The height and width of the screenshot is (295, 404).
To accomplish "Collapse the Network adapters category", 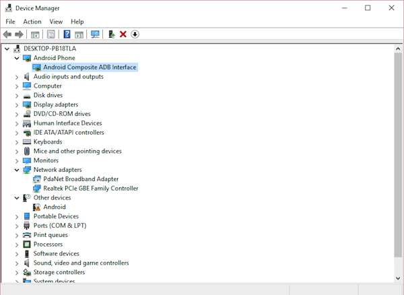I will coord(17,170).
